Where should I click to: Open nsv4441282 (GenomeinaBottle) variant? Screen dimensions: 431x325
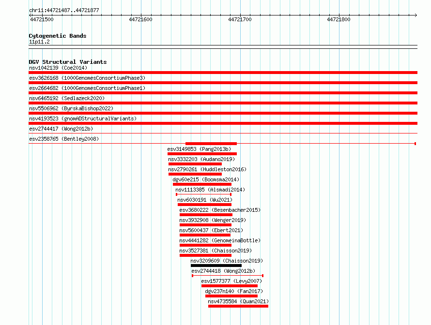click(x=220, y=240)
